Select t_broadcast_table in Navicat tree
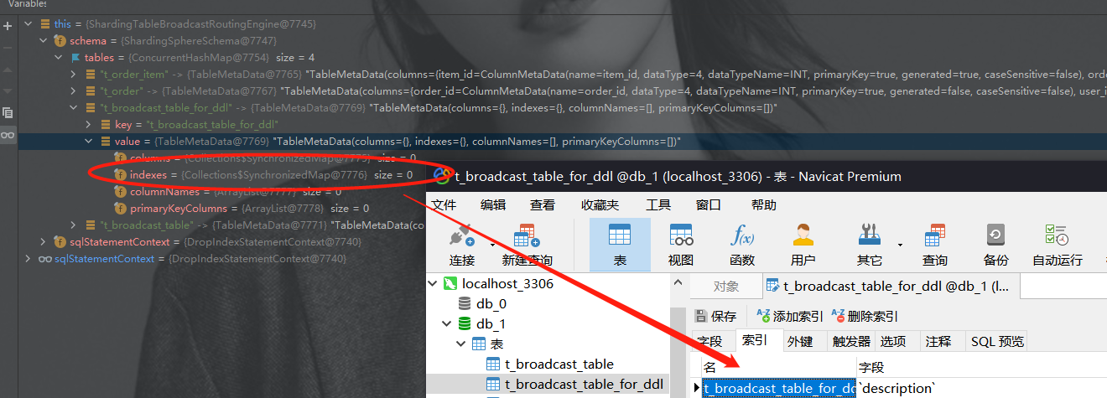1107x398 pixels. click(559, 364)
